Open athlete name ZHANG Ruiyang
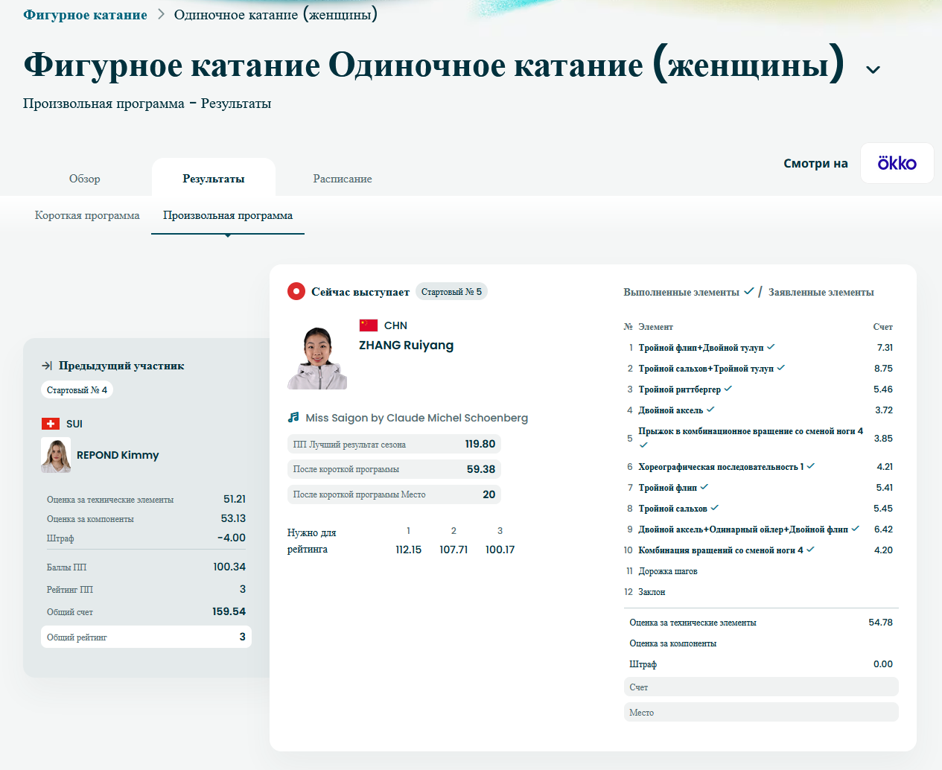 407,345
